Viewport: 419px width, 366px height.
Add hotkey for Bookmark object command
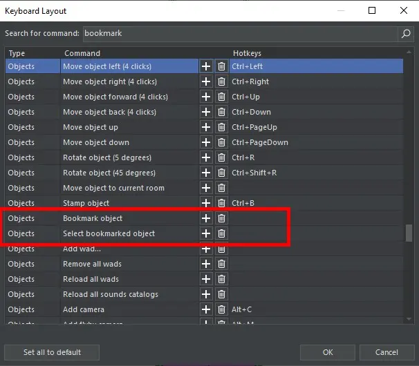coord(206,218)
